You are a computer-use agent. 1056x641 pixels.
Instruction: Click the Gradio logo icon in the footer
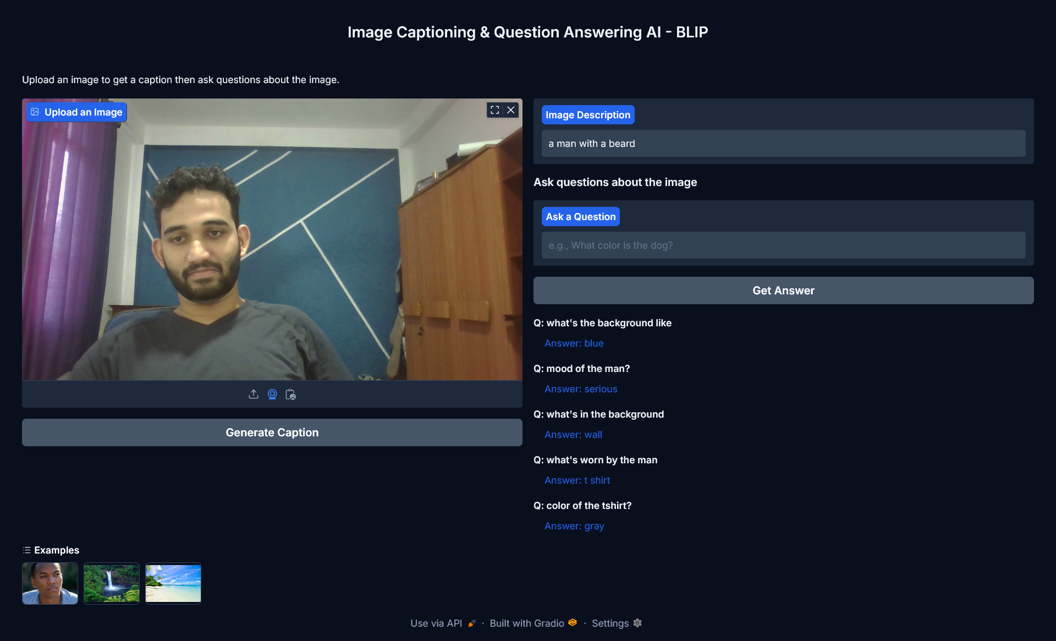click(x=572, y=622)
